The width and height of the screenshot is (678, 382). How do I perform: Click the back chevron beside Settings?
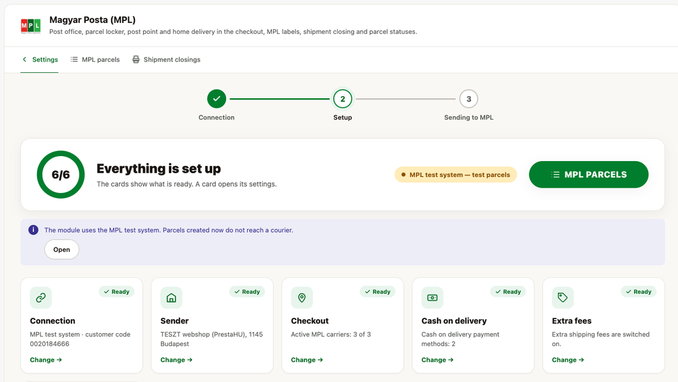point(25,59)
